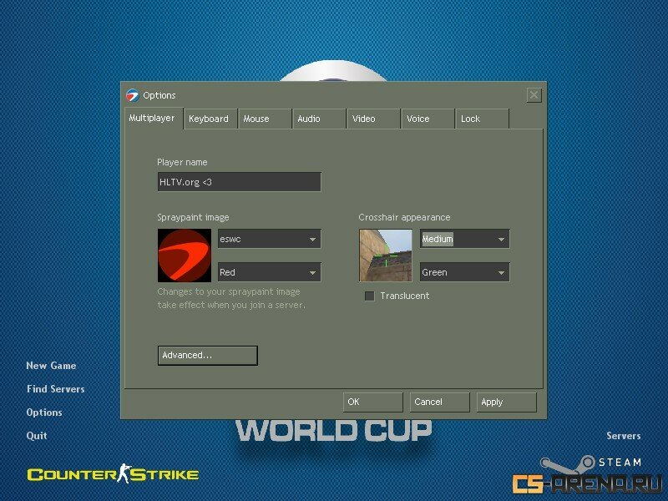668x501 pixels.
Task: Close the Options dialog with X button
Action: point(534,95)
